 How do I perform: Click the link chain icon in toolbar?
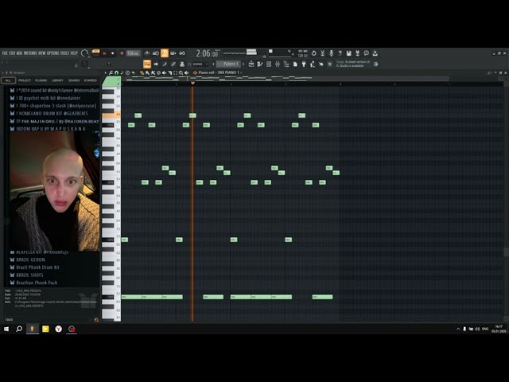click(x=173, y=64)
